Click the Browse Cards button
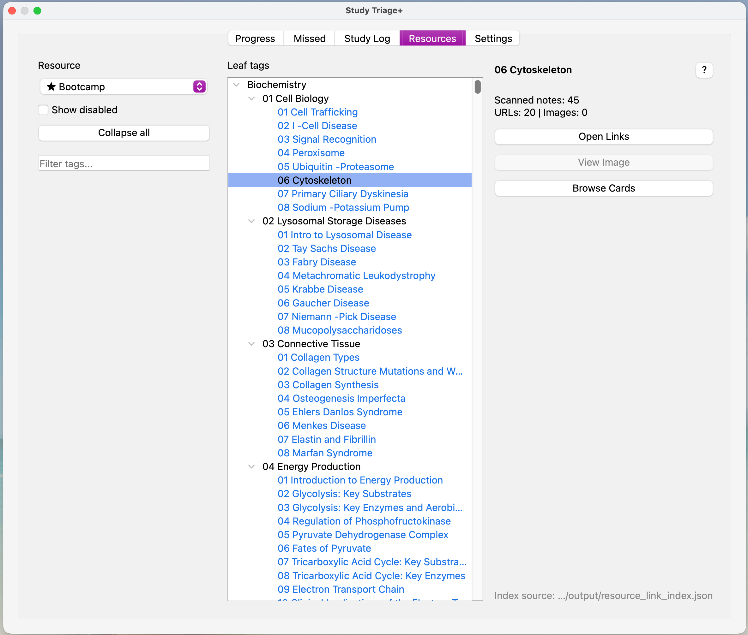The width and height of the screenshot is (748, 635). click(x=603, y=188)
